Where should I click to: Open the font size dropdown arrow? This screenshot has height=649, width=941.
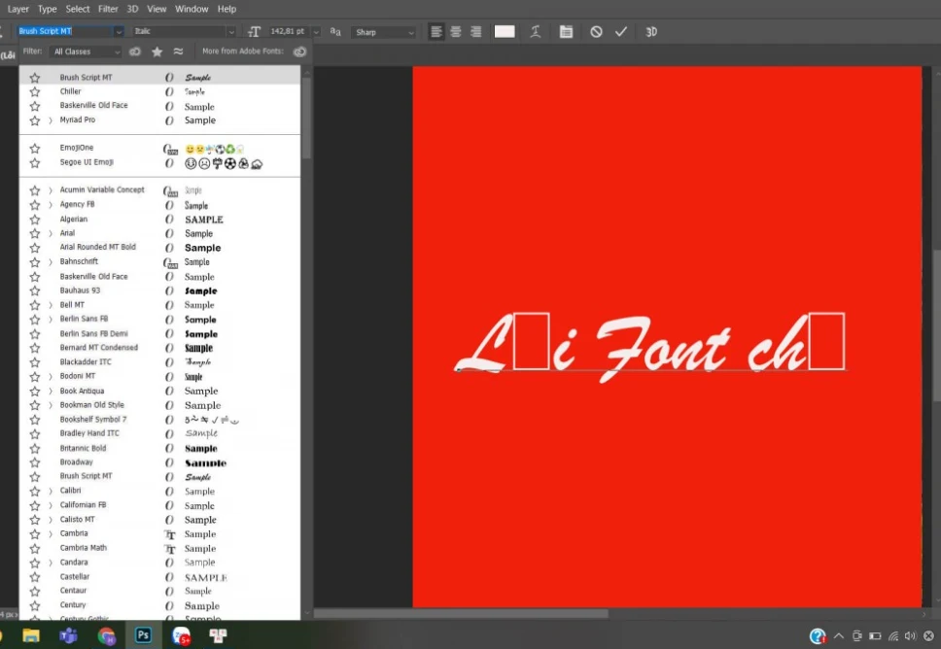pyautogui.click(x=316, y=32)
